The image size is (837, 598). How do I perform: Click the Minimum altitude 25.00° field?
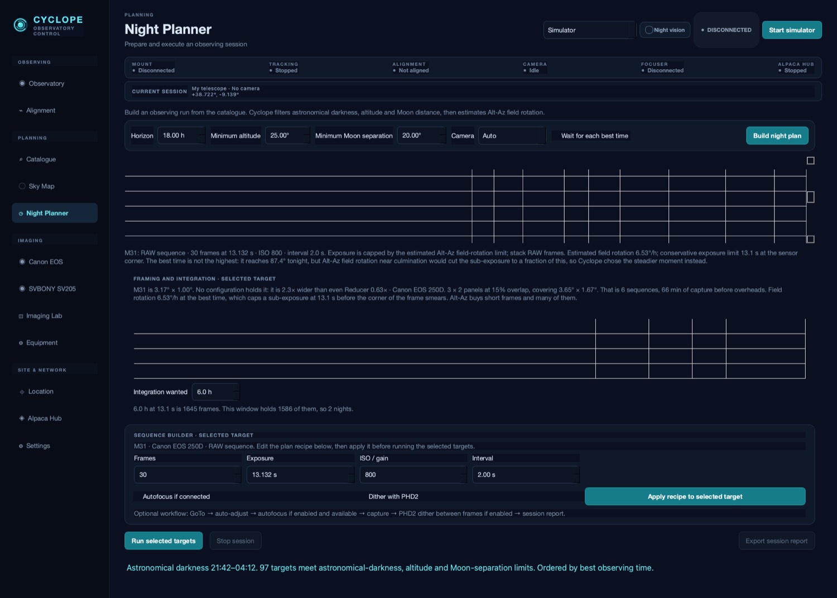(287, 136)
